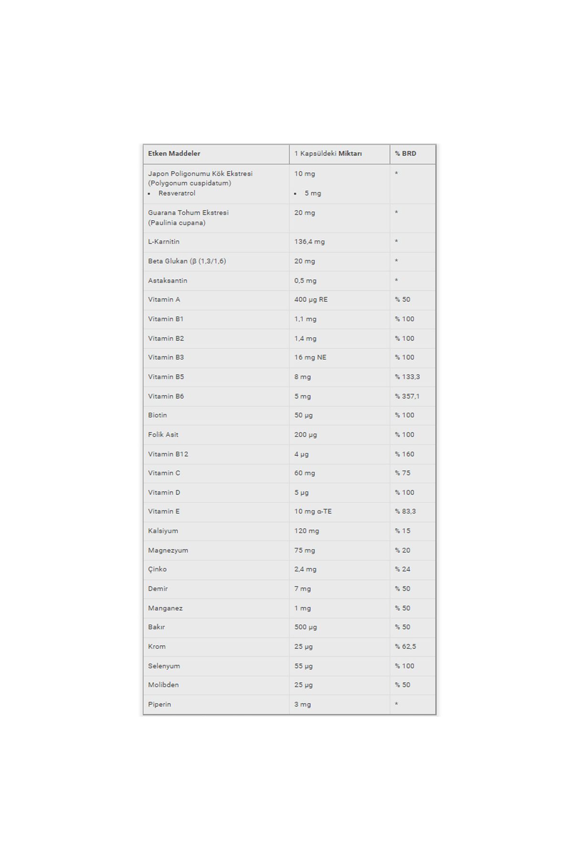Screen dimensions: 573x860
Task: Click the Biotin row label
Action: coord(158,415)
